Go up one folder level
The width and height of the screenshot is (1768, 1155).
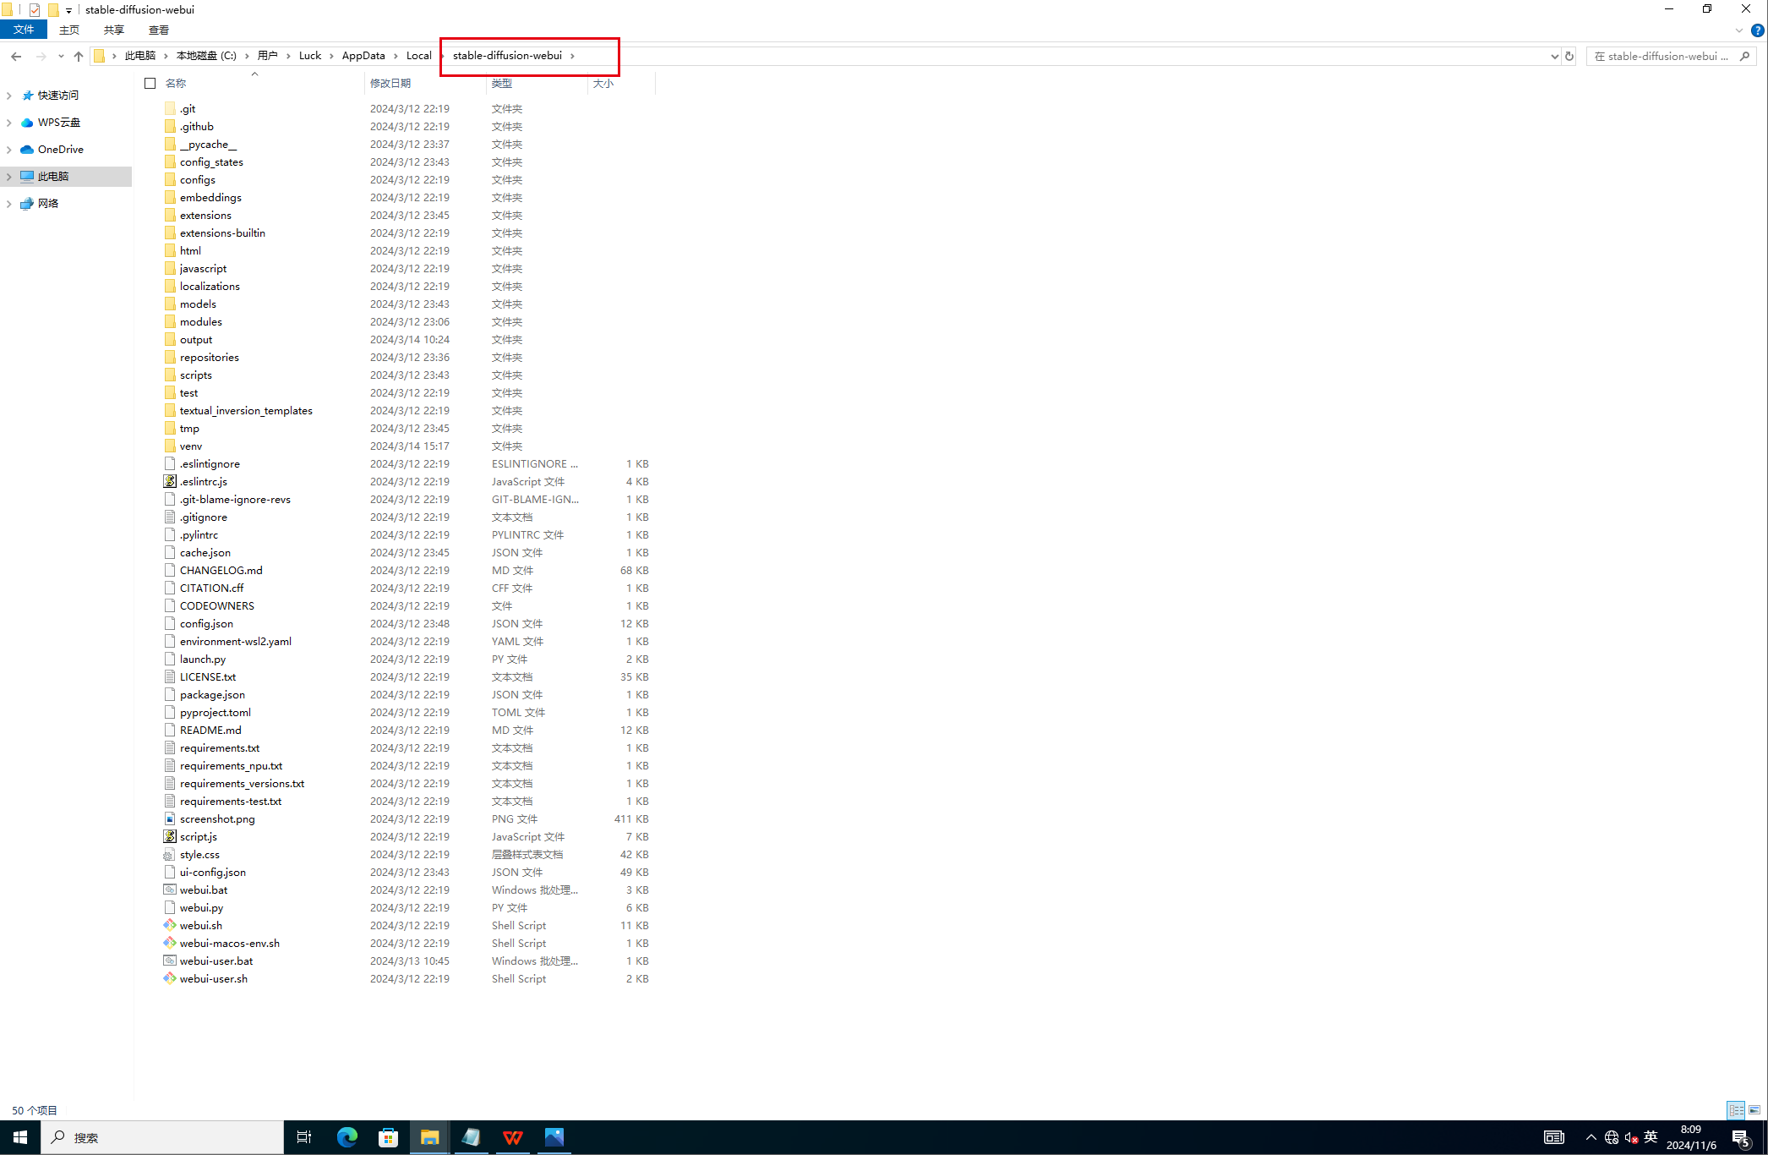(79, 56)
